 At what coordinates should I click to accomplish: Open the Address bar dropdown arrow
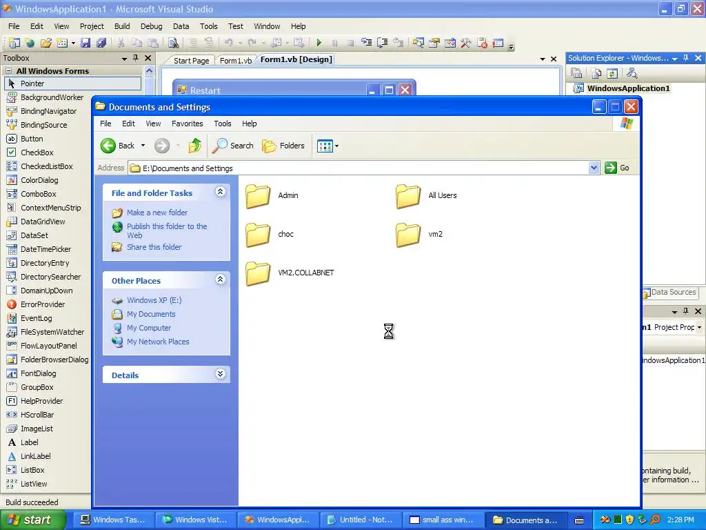(x=594, y=168)
